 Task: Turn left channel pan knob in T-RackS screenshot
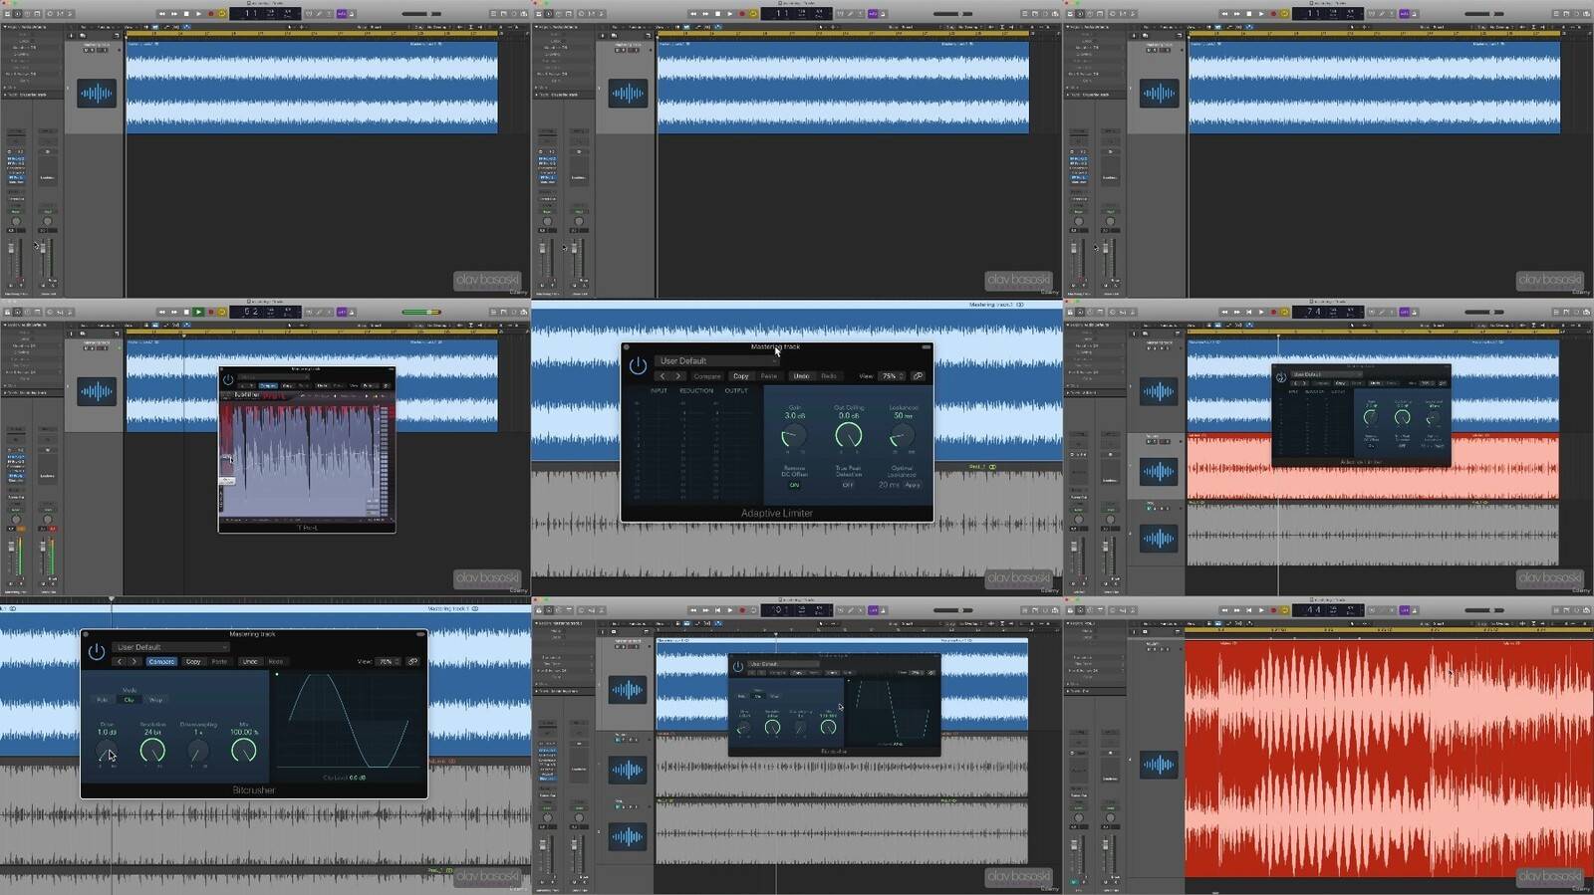pos(16,520)
